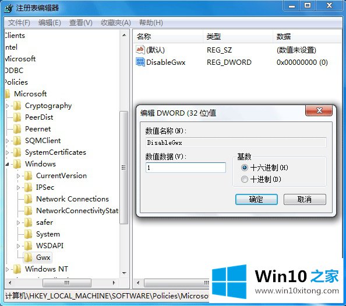Click the NetworkConnectivityStat folder icon
346x306 pixels.
28,211
